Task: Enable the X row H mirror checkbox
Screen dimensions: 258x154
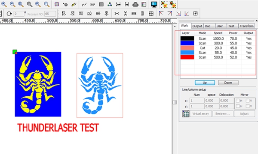Action: point(237,101)
